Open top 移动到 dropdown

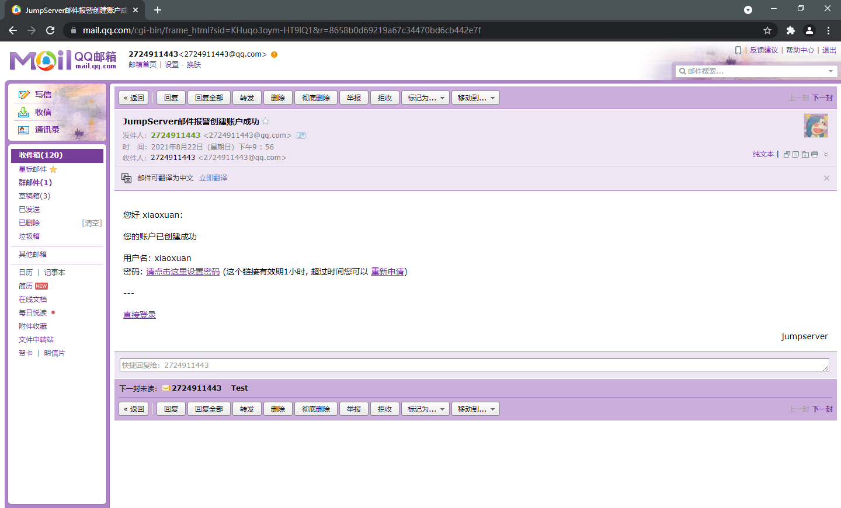475,98
